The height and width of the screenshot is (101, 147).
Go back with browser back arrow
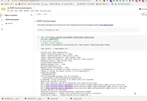(x=2, y=1)
